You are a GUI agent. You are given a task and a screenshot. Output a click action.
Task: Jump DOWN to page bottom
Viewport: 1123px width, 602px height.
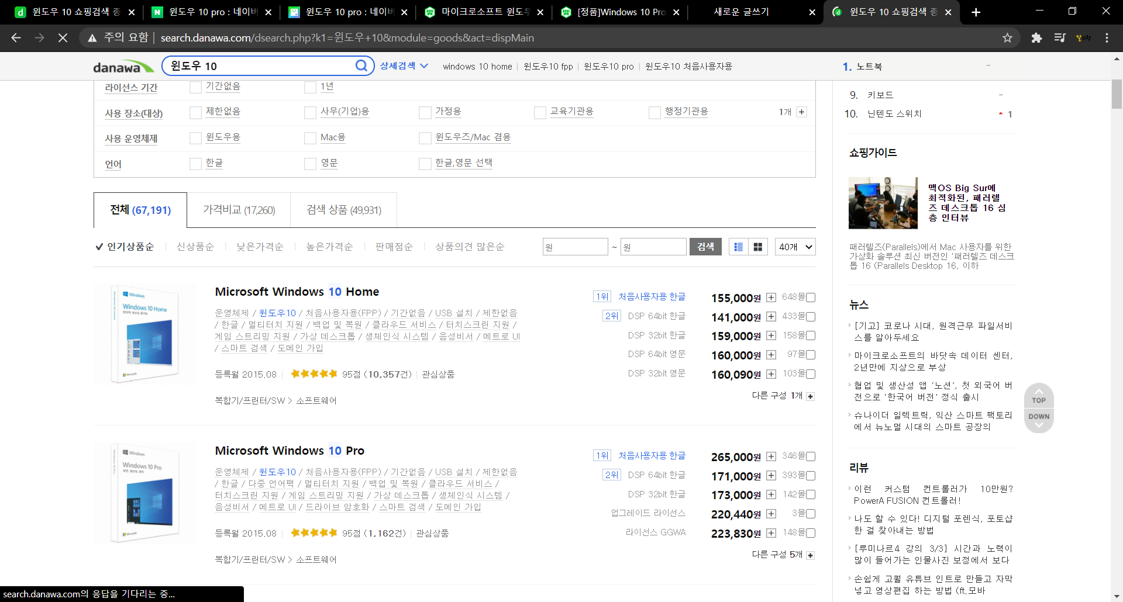pos(1039,420)
